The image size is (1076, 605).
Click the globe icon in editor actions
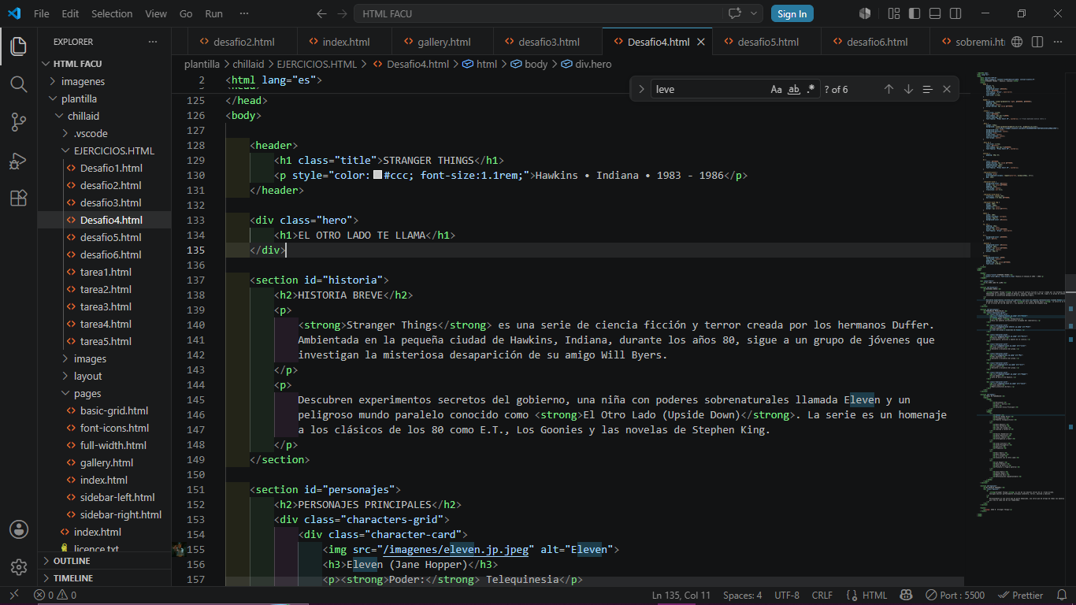(x=1017, y=42)
